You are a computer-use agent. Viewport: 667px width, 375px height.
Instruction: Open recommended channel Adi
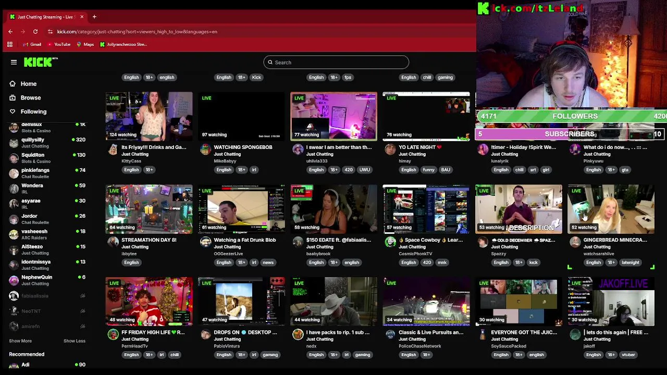pyautogui.click(x=47, y=365)
